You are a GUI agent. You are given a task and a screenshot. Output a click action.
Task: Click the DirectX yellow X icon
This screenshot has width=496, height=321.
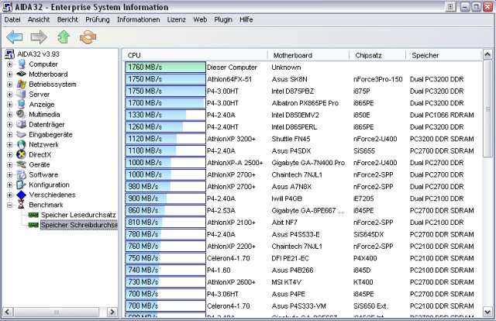[x=22, y=154]
